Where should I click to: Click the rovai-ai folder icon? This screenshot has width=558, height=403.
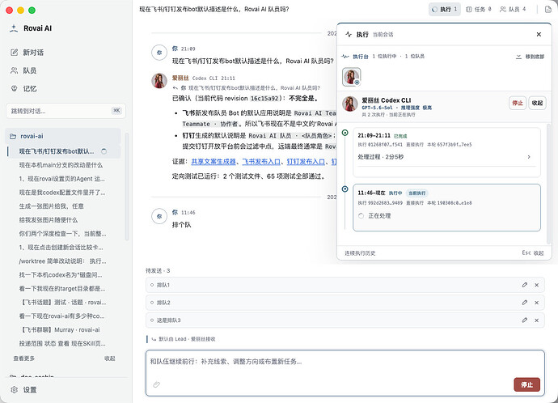pyautogui.click(x=13, y=136)
